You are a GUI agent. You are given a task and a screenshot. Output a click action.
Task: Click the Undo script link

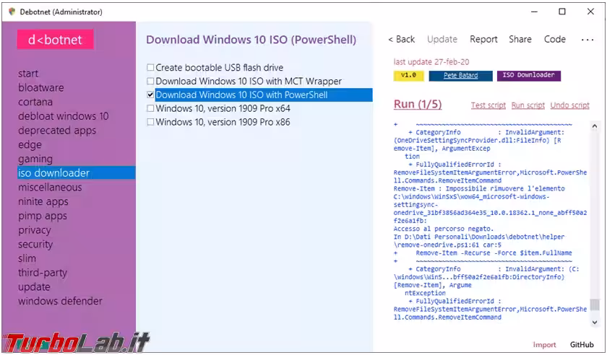pyautogui.click(x=569, y=105)
